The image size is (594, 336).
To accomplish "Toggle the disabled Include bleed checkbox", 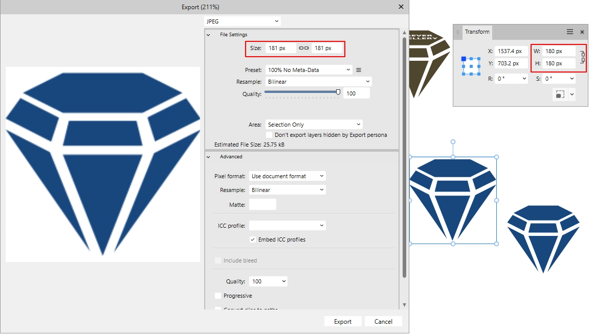I will 218,261.
